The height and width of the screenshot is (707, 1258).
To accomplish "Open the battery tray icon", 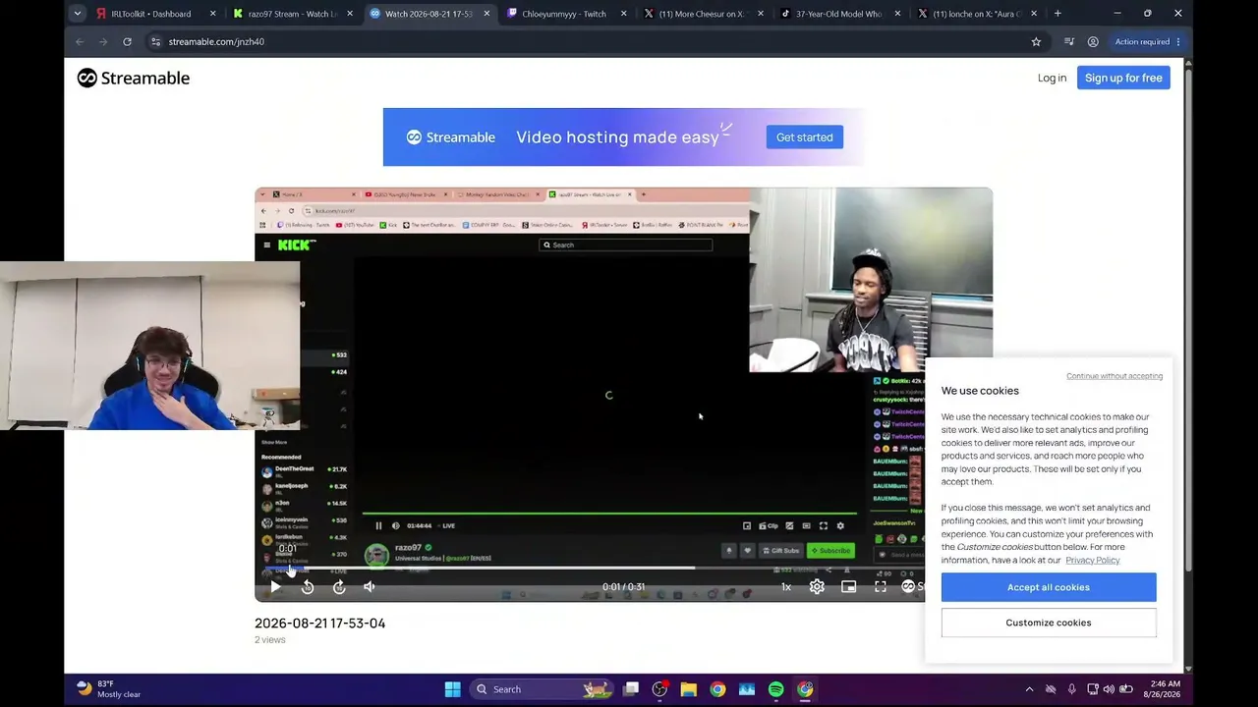I will 1126,689.
